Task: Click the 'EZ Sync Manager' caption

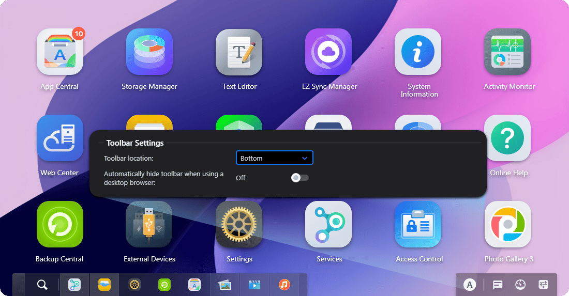Action: tap(330, 87)
